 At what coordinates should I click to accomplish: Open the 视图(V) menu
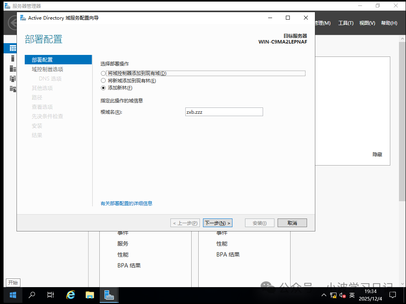[x=367, y=23]
